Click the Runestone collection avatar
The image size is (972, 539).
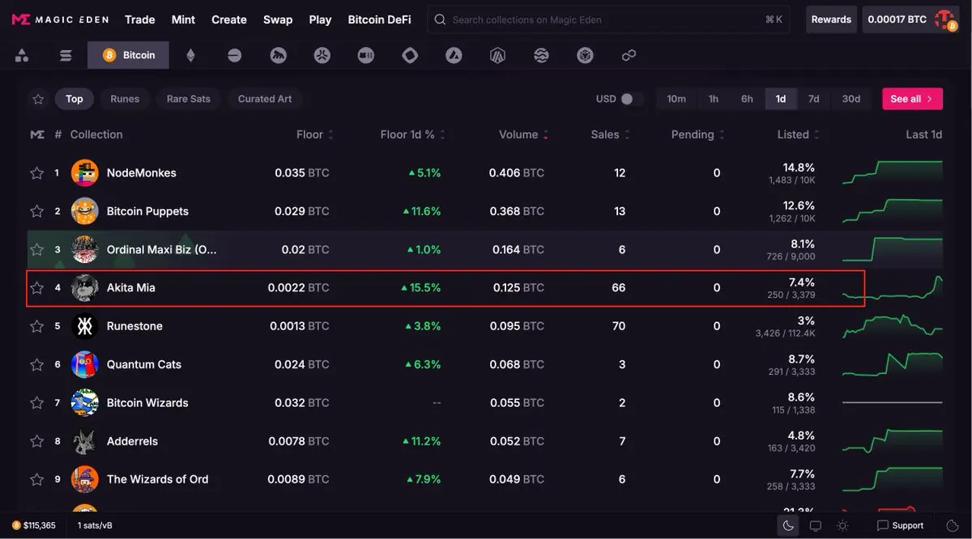84,326
